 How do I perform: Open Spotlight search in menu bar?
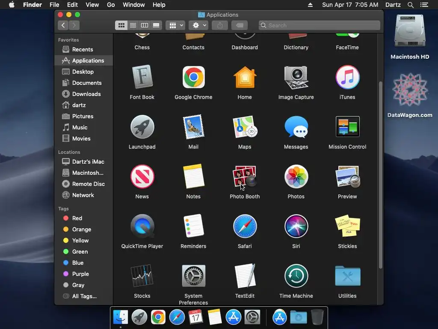(x=410, y=5)
